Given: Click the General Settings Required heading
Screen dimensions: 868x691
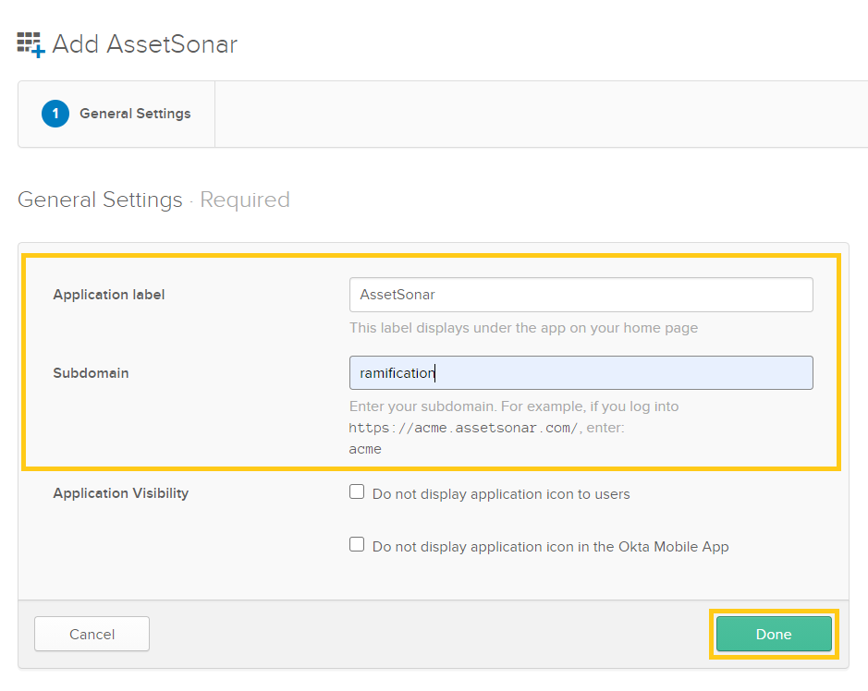Looking at the screenshot, I should pyautogui.click(x=153, y=200).
